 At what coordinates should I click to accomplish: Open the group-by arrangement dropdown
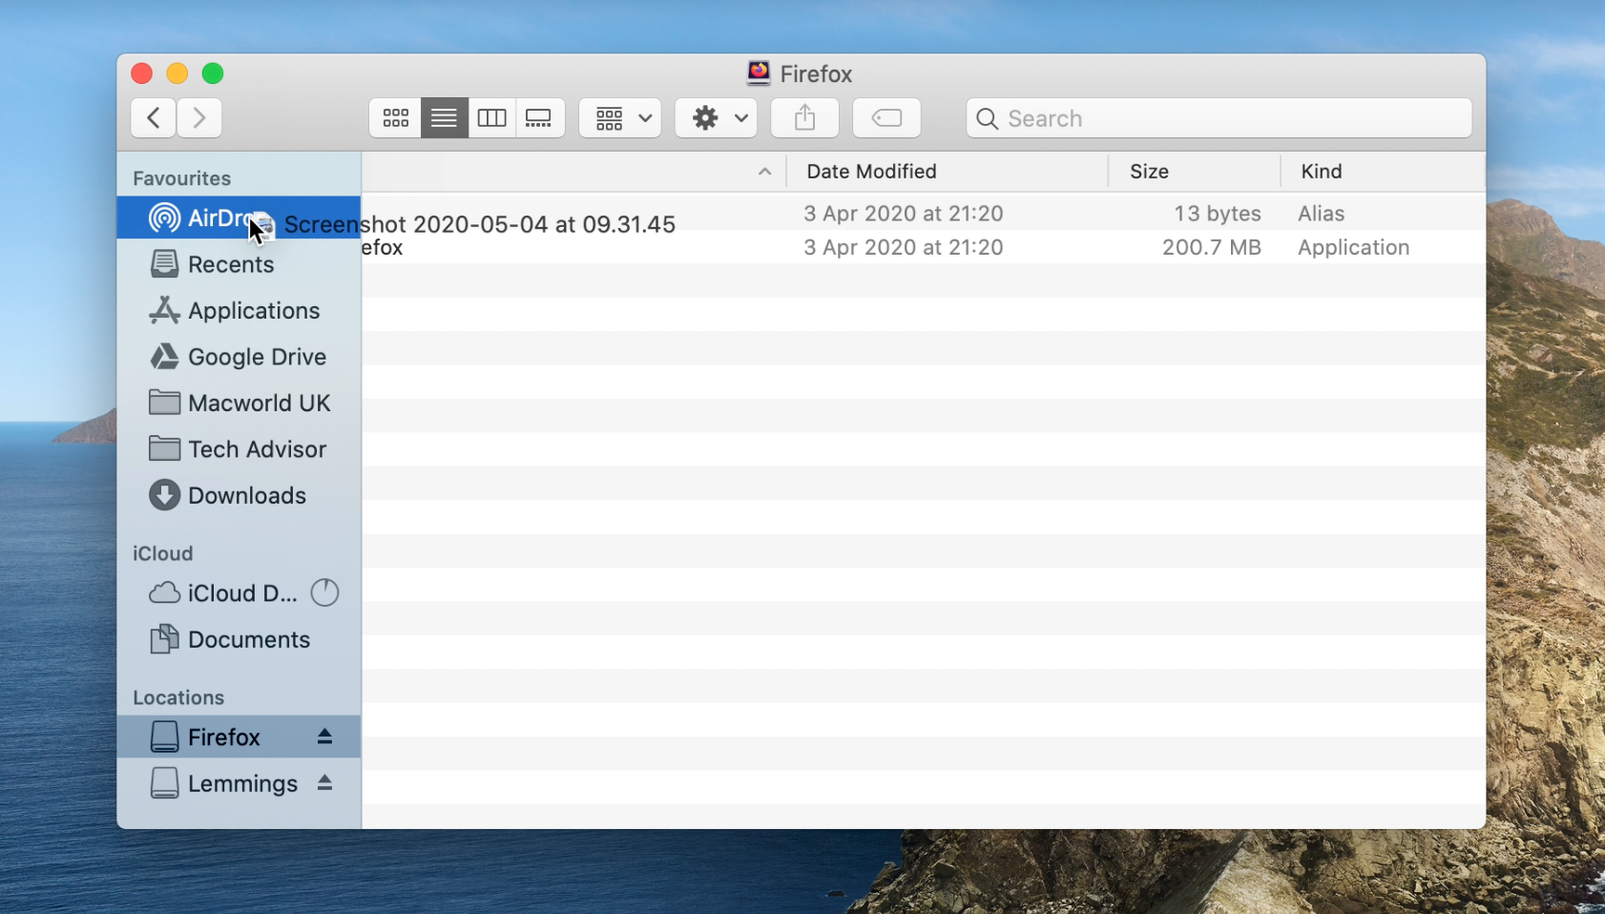click(620, 118)
